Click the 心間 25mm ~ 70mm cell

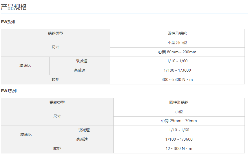click(179, 121)
